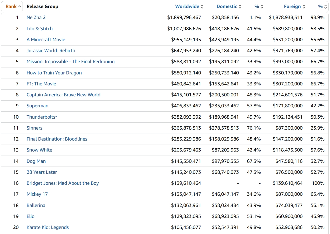Select the $955,149,195 worldwide value
This screenshot has height=234, width=330.
186,40
